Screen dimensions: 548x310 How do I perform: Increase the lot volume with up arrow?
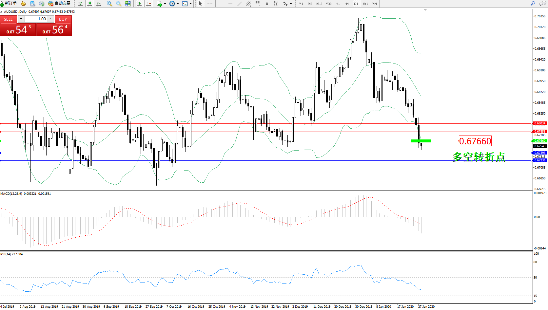[x=50, y=19]
